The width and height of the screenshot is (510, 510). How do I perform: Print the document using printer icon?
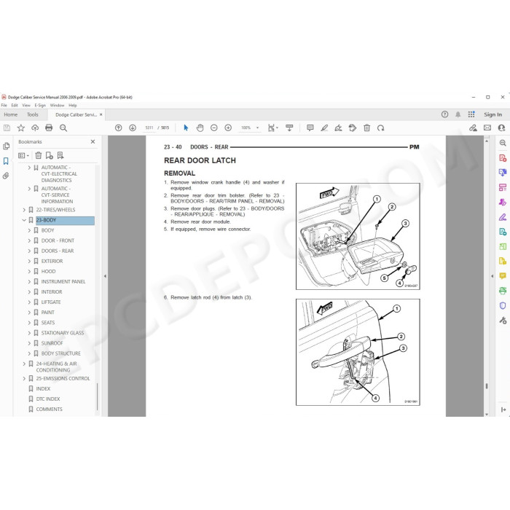49,127
